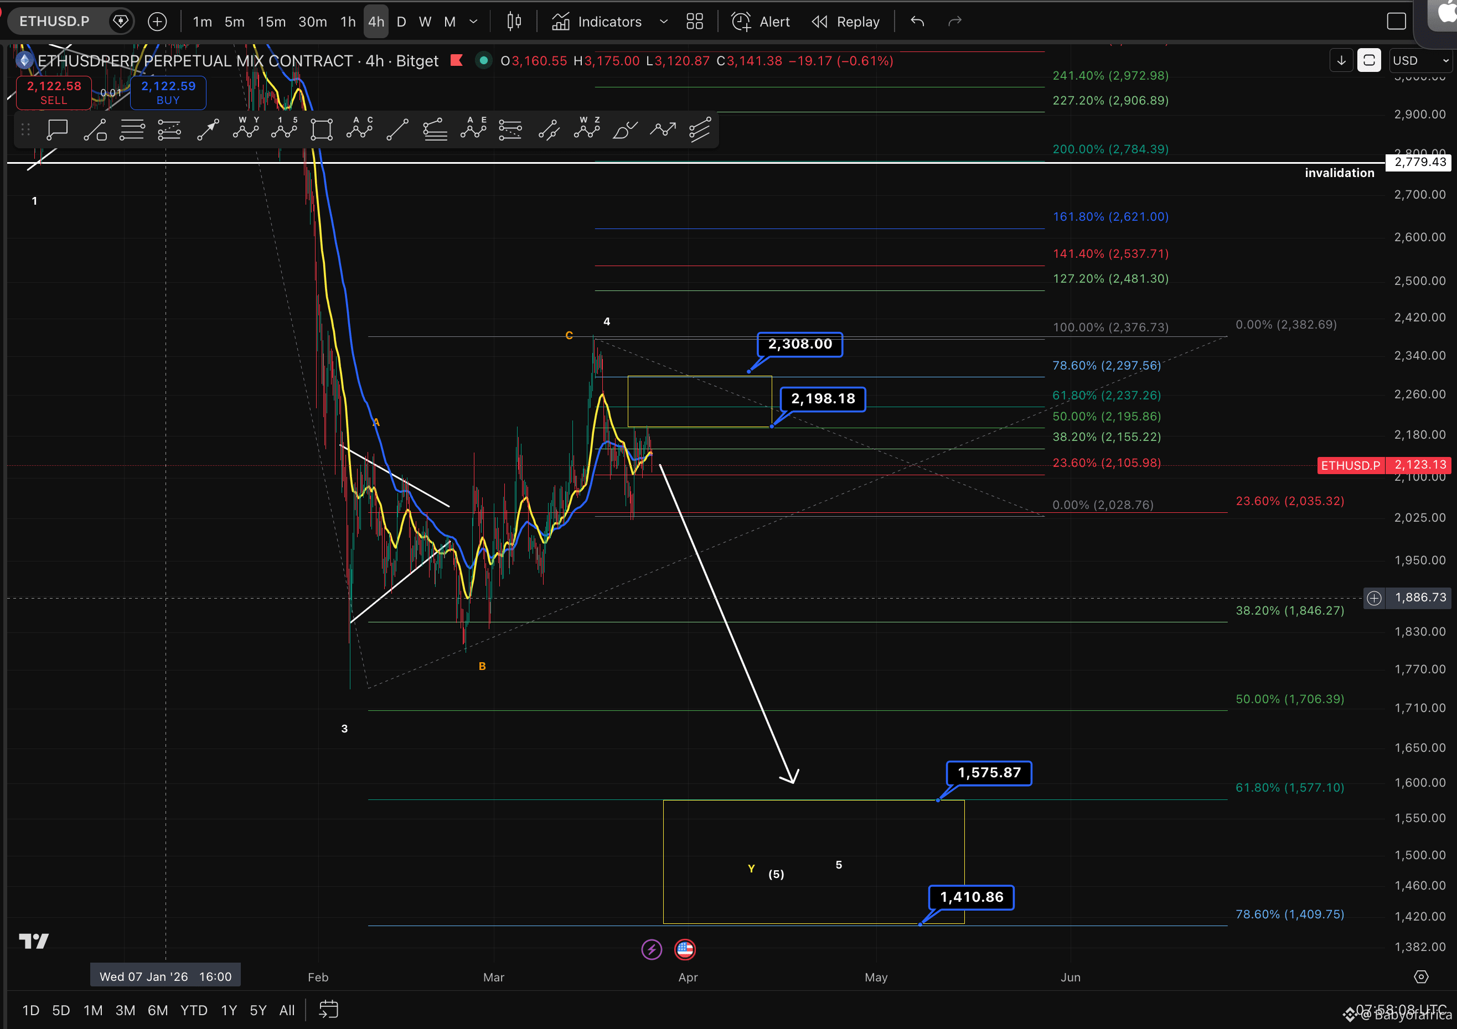This screenshot has height=1029, width=1457.
Task: Set the chart range to YTD
Action: 194,1010
